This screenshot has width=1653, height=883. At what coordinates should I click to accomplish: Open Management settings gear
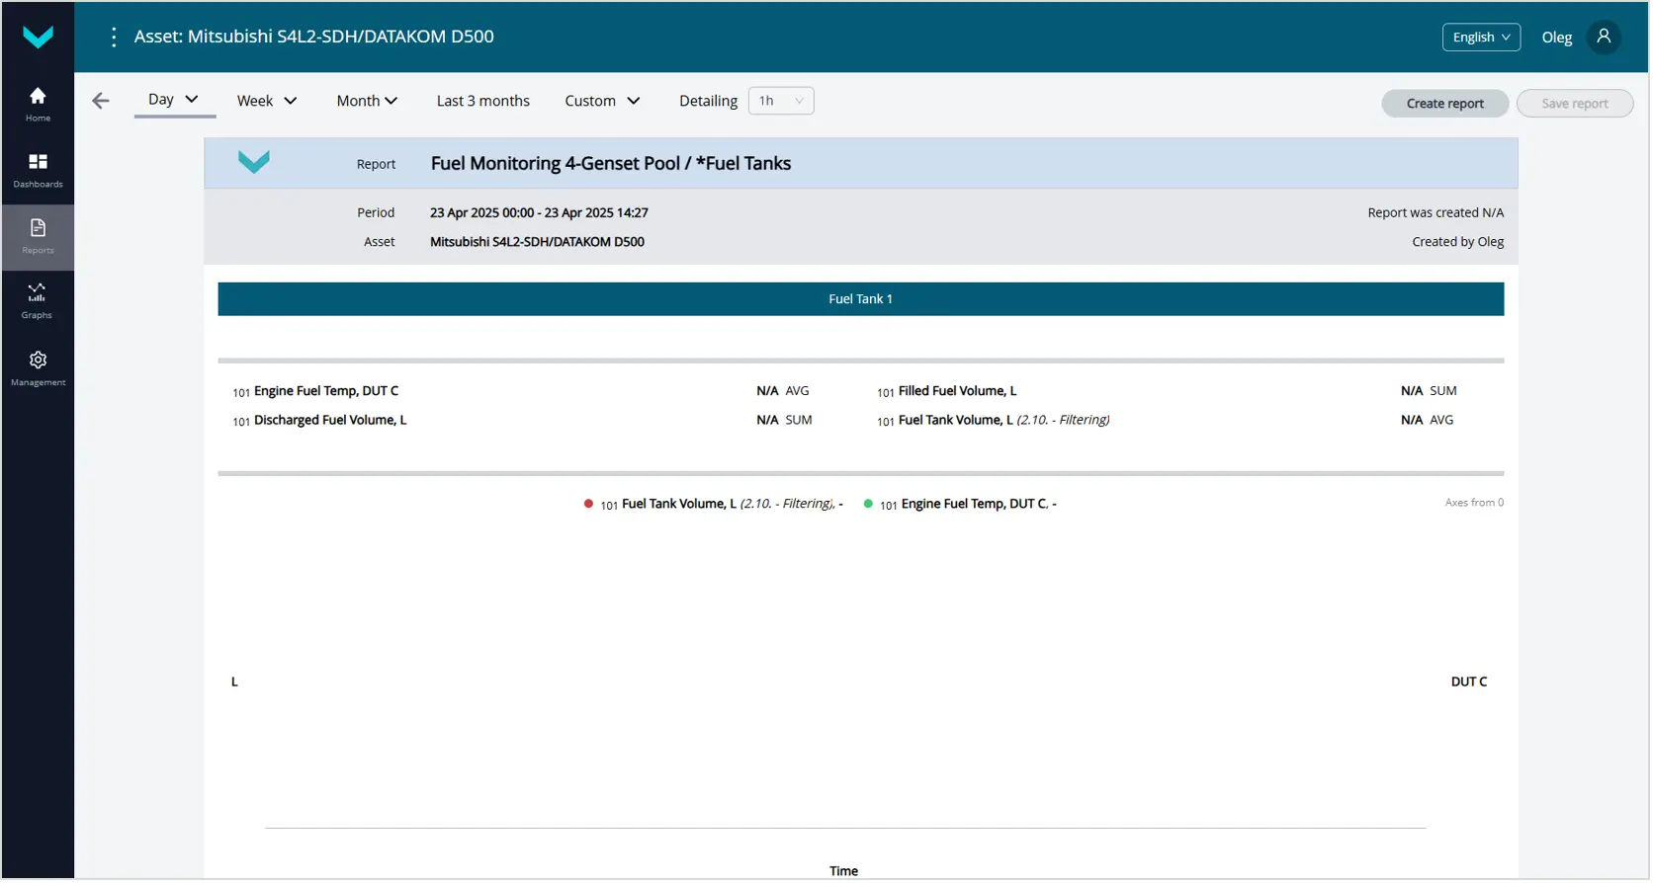[x=38, y=367]
